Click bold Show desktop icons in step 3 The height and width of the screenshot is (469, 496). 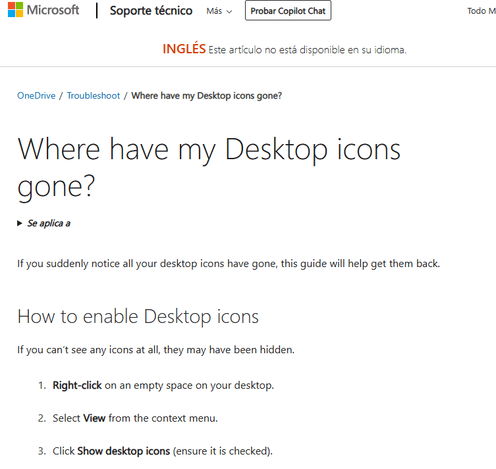(x=123, y=451)
